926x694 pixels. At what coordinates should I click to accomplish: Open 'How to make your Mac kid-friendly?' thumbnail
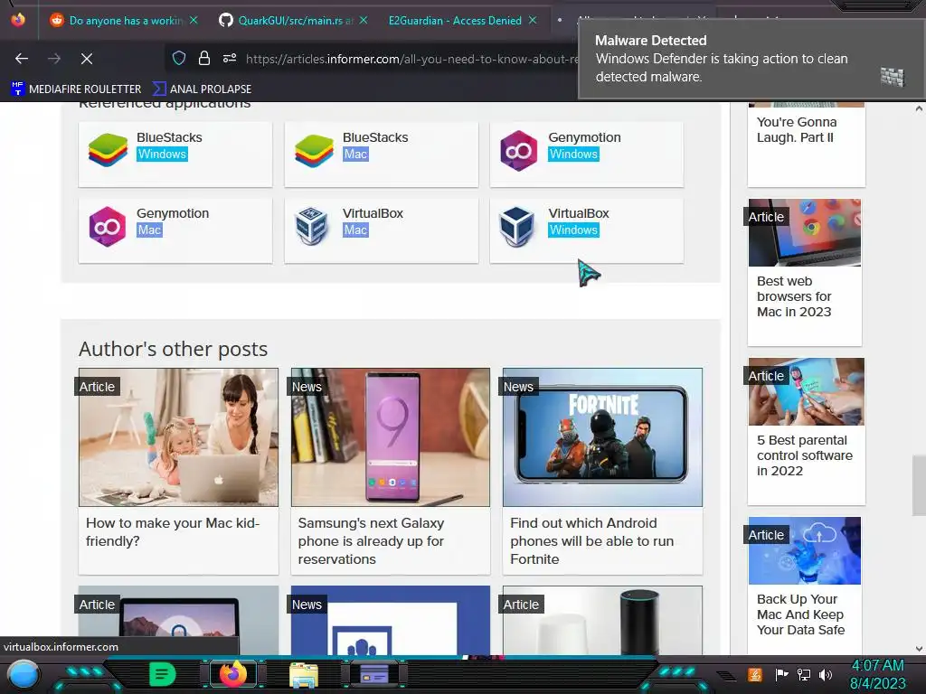coord(178,437)
